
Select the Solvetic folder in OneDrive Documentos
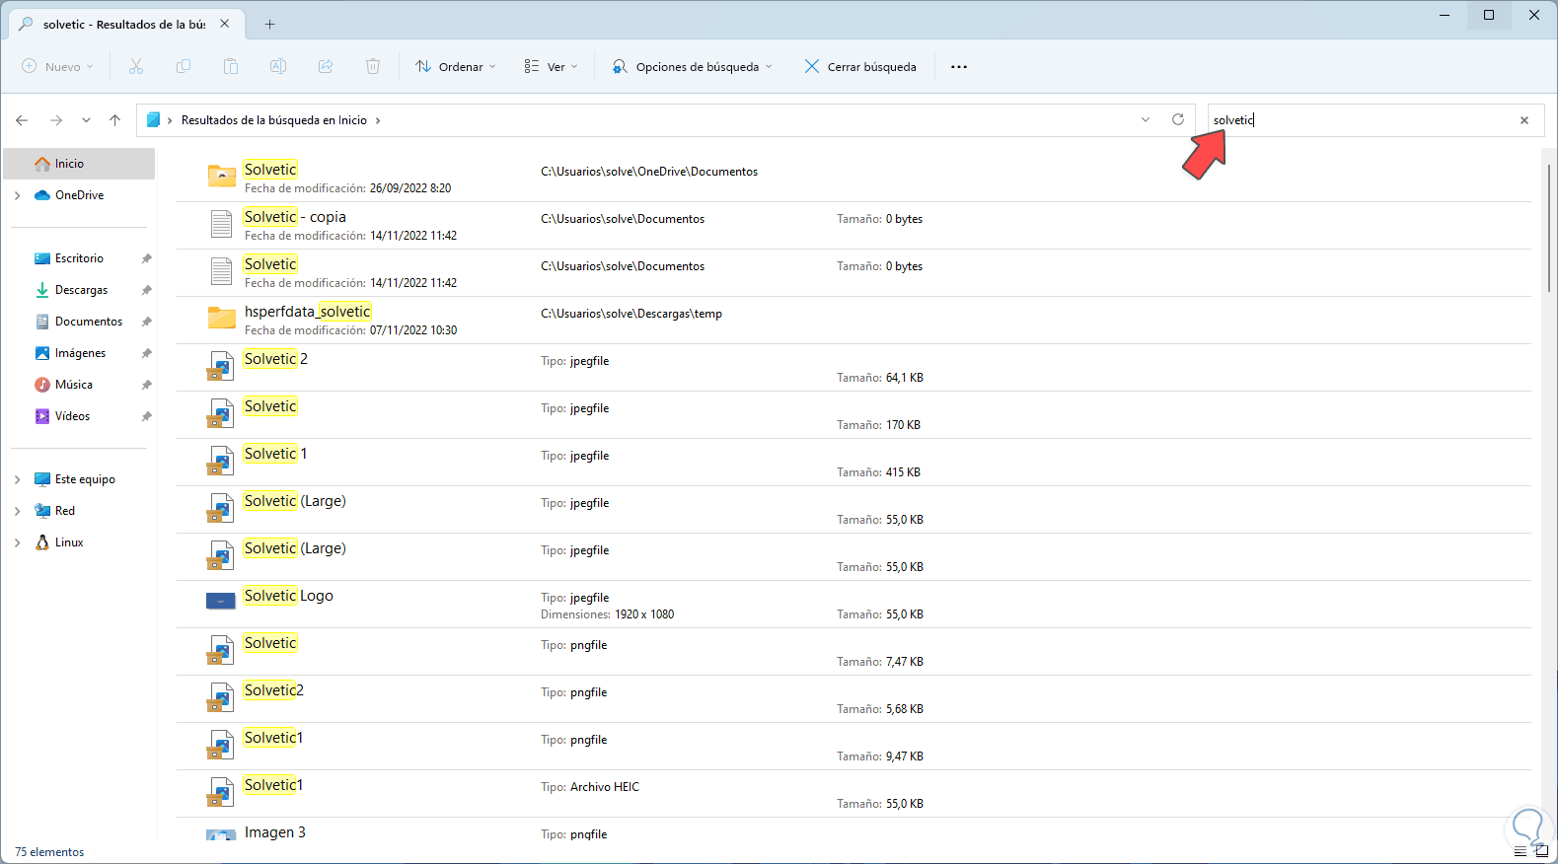point(853,179)
